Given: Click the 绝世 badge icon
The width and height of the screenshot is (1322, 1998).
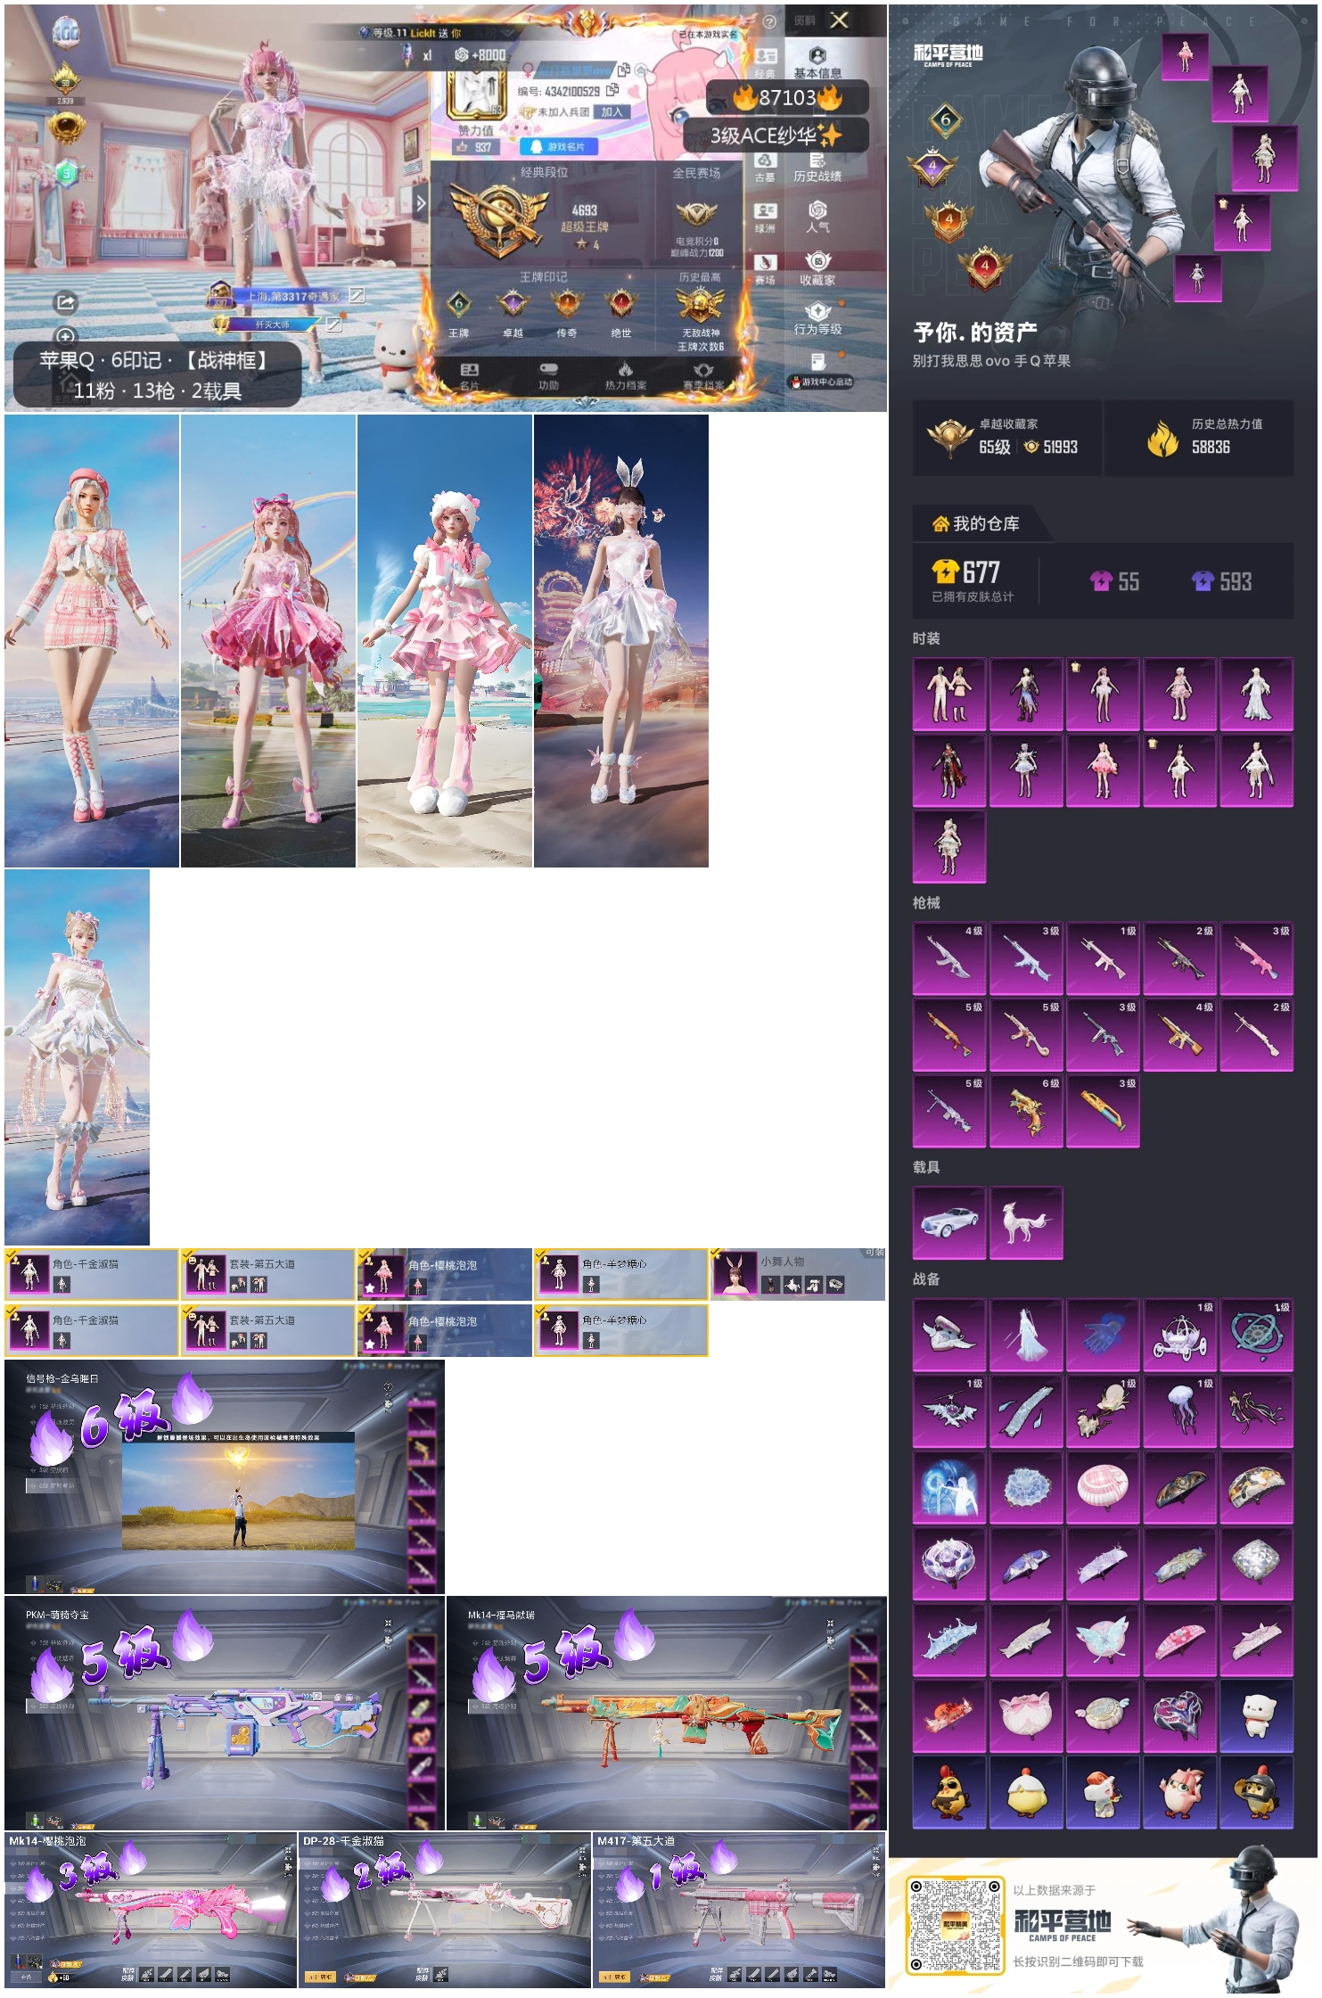Looking at the screenshot, I should pos(621,304).
